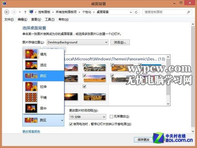Uncheck the first-row sand dunes panorama
Viewport: 197px width, 148px height.
coord(112,65)
